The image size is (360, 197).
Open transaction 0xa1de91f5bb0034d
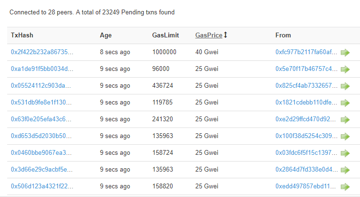pyautogui.click(x=42, y=69)
